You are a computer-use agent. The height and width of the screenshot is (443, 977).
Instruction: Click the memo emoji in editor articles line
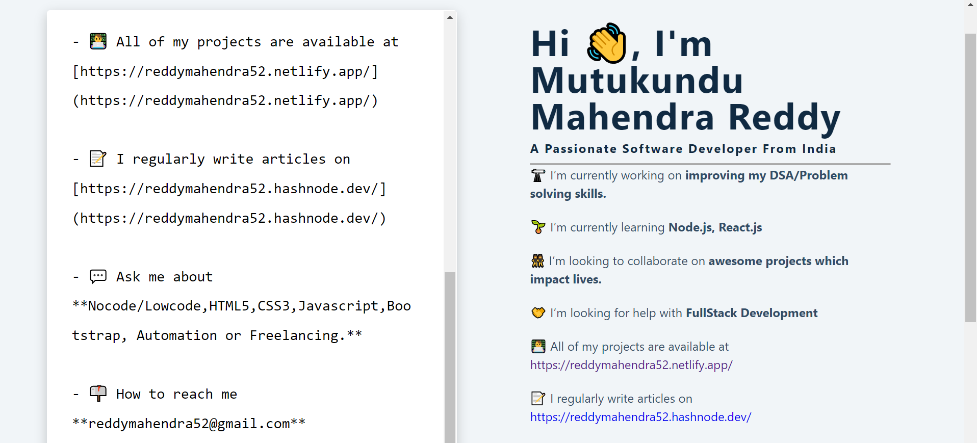click(98, 159)
